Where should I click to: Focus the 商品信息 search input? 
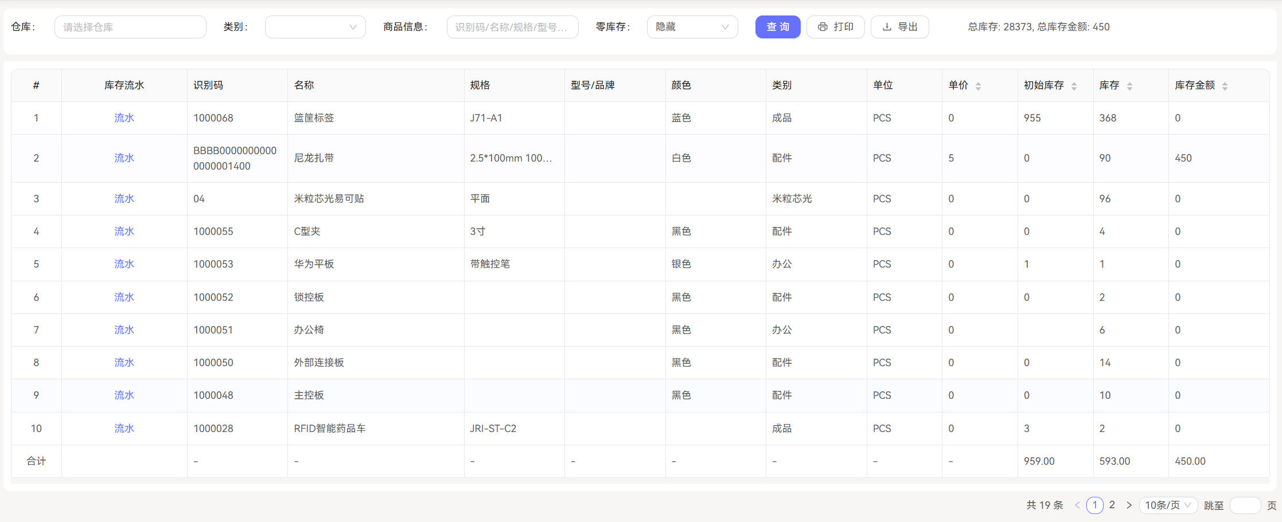pos(512,27)
